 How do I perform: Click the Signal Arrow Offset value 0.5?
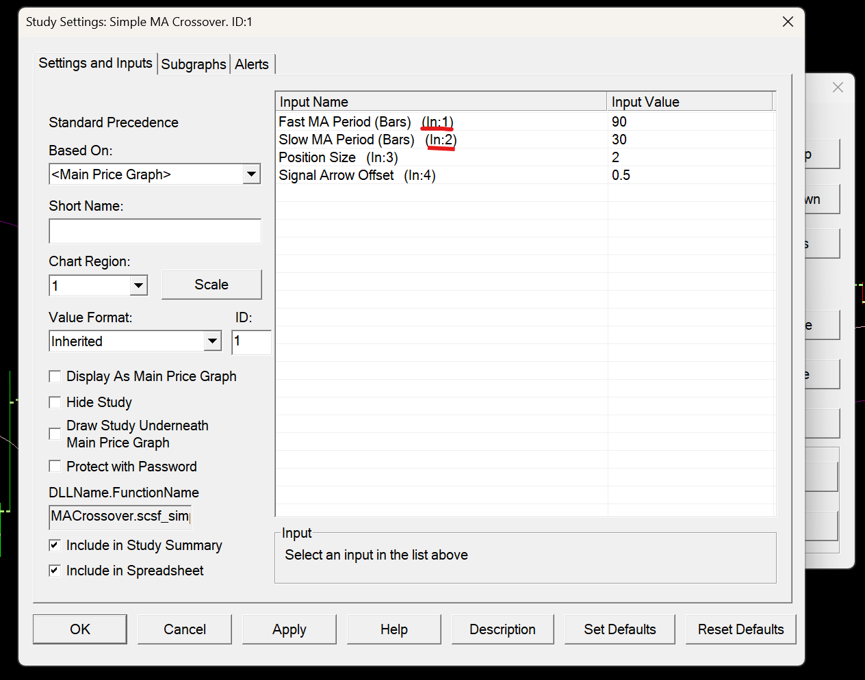click(x=621, y=175)
